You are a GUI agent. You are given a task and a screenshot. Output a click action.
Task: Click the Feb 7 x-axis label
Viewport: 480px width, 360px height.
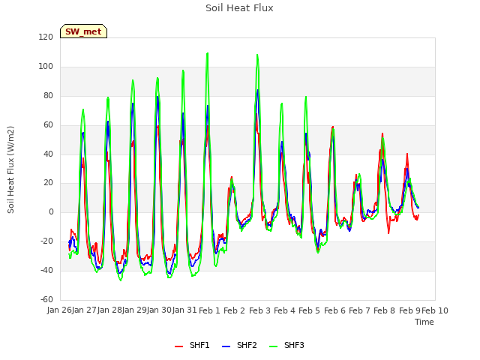click(359, 310)
